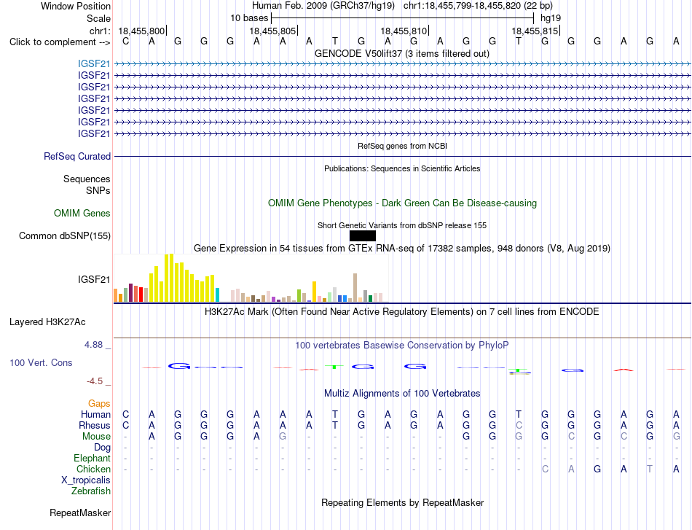Click the '10 bases' scale bar text
This screenshot has height=530, width=692.
point(249,18)
